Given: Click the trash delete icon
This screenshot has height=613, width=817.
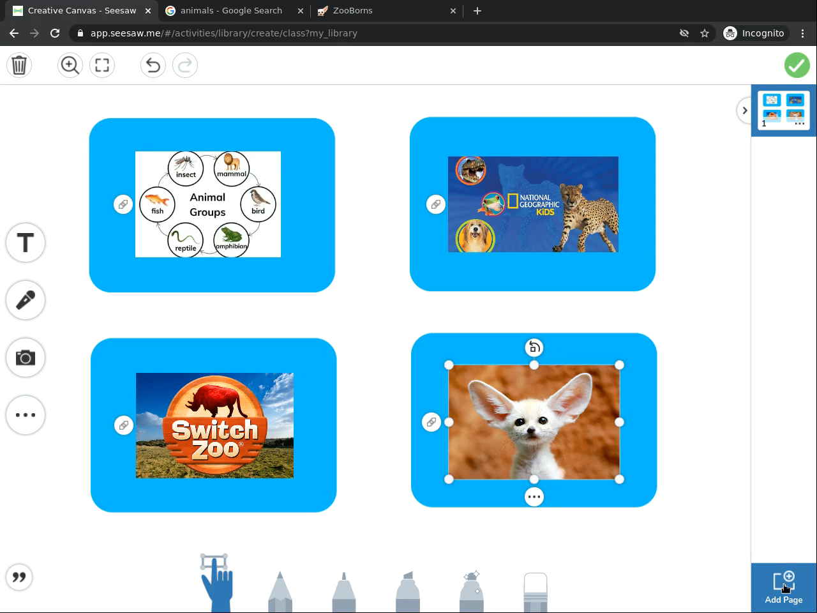Looking at the screenshot, I should tap(19, 65).
